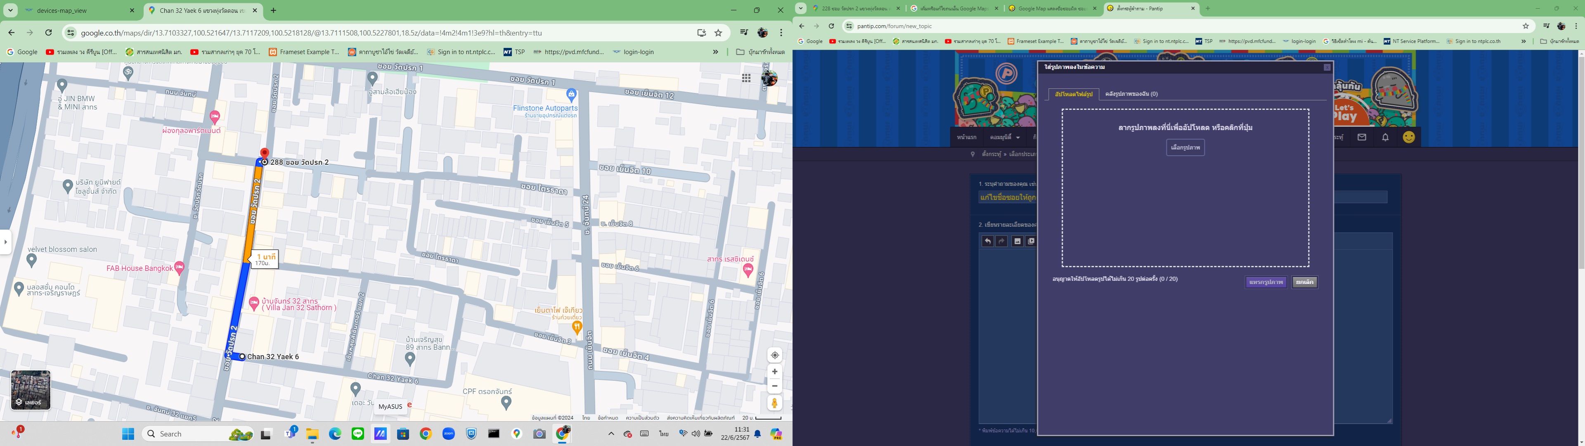
Task: Click the แทรกรูปภาพ button in the Pantip dialog
Action: click(1266, 282)
